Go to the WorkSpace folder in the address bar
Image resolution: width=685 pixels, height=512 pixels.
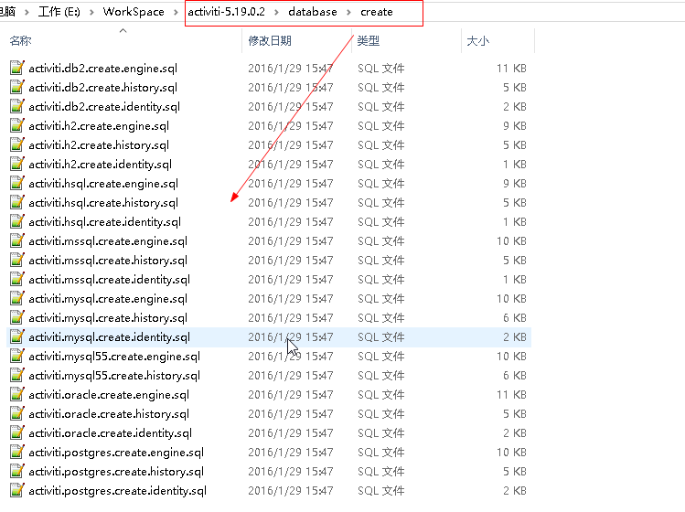tap(134, 12)
